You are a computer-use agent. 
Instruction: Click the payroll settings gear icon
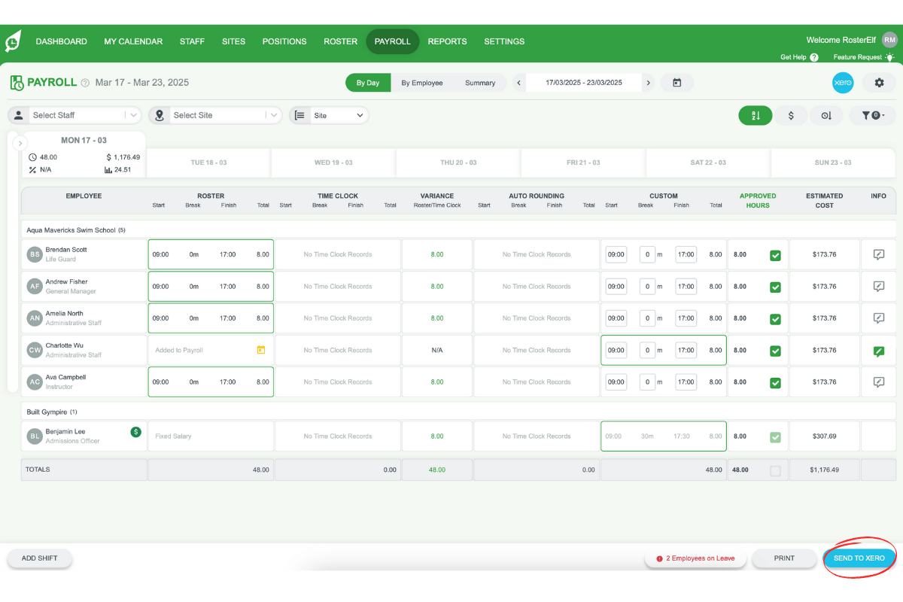click(879, 83)
